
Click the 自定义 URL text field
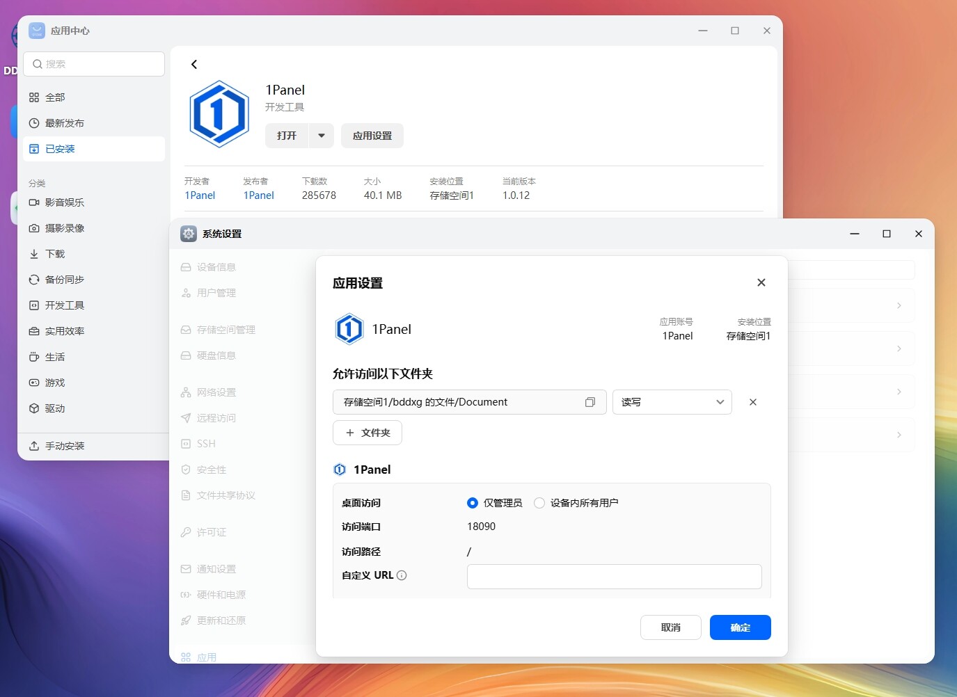614,576
